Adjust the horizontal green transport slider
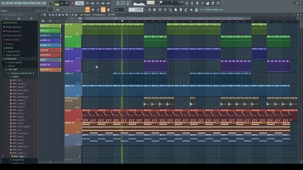Image resolution: width=303 pixels, height=170 pixels. pos(59,9)
